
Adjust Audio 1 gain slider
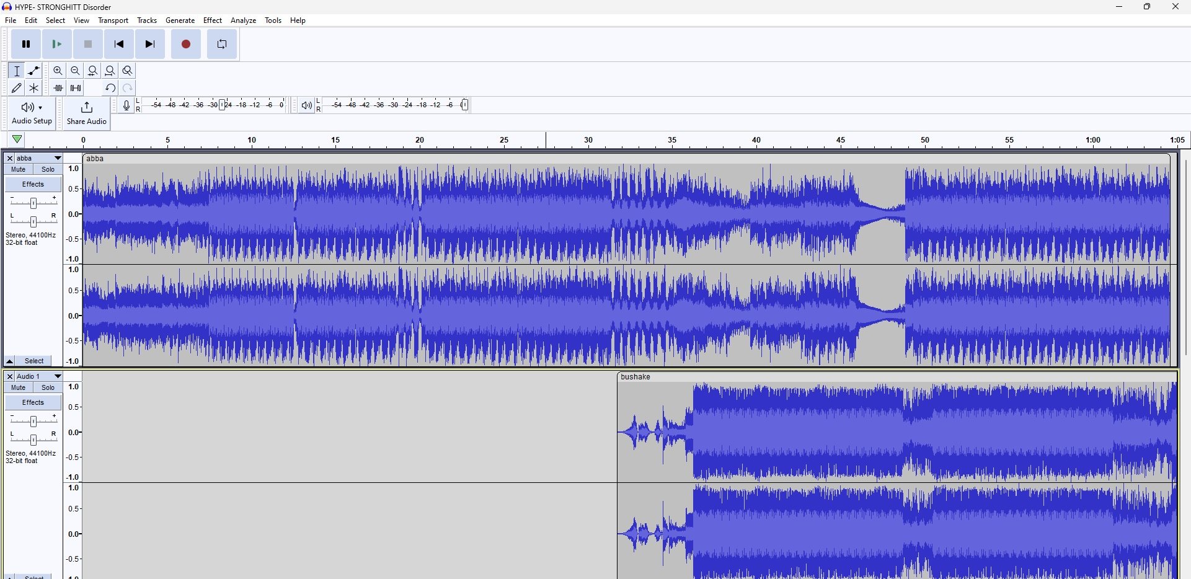33,421
